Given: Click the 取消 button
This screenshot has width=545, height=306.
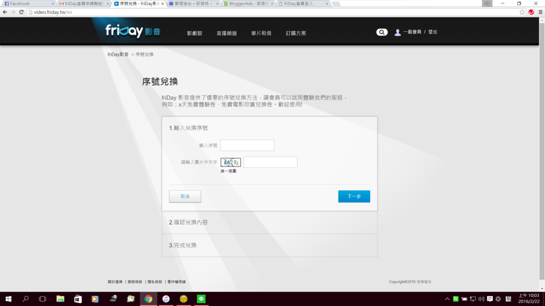Looking at the screenshot, I should [x=185, y=197].
